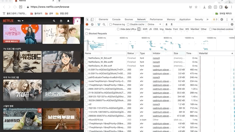
Task: Filter requests by Manifest type
Action: [195, 29]
